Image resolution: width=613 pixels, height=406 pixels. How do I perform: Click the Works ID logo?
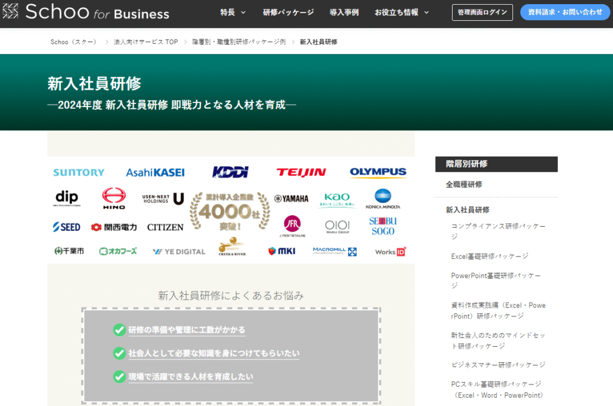click(390, 252)
